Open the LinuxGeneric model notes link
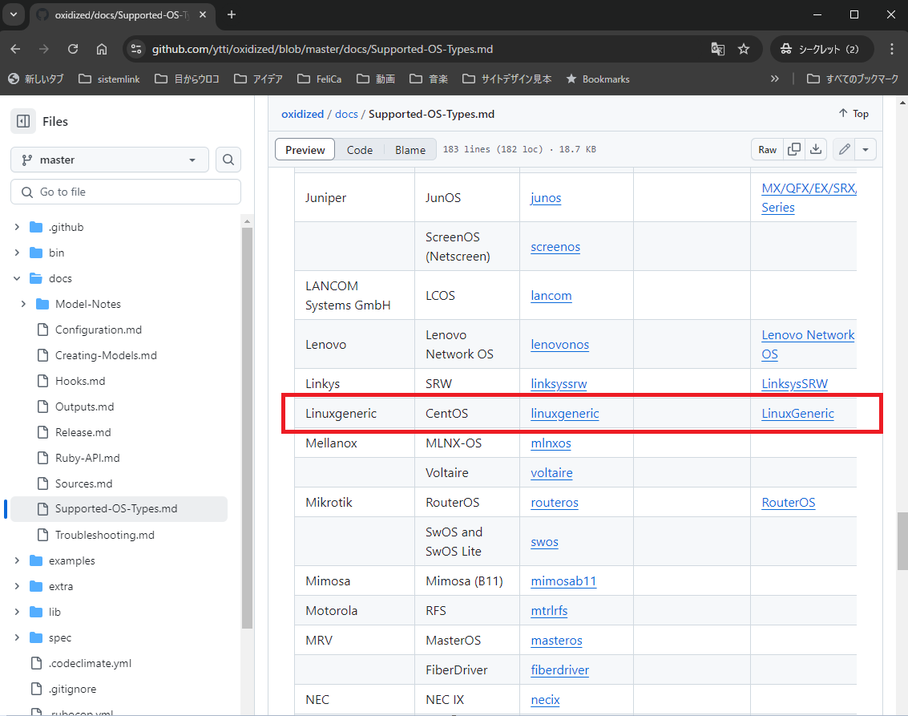The width and height of the screenshot is (908, 716). (797, 413)
